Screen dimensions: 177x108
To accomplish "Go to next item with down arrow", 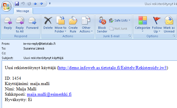I will [42, 4].
